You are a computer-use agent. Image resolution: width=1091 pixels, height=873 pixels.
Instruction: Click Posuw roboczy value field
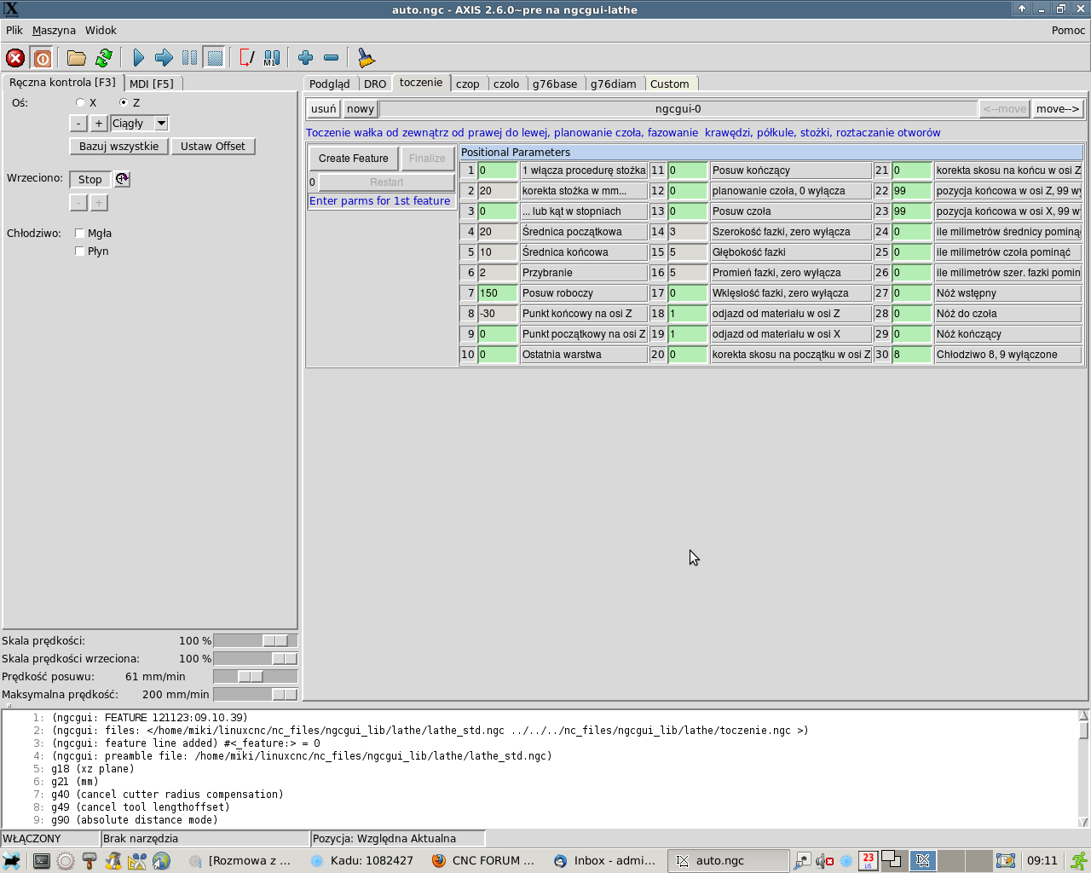point(498,293)
